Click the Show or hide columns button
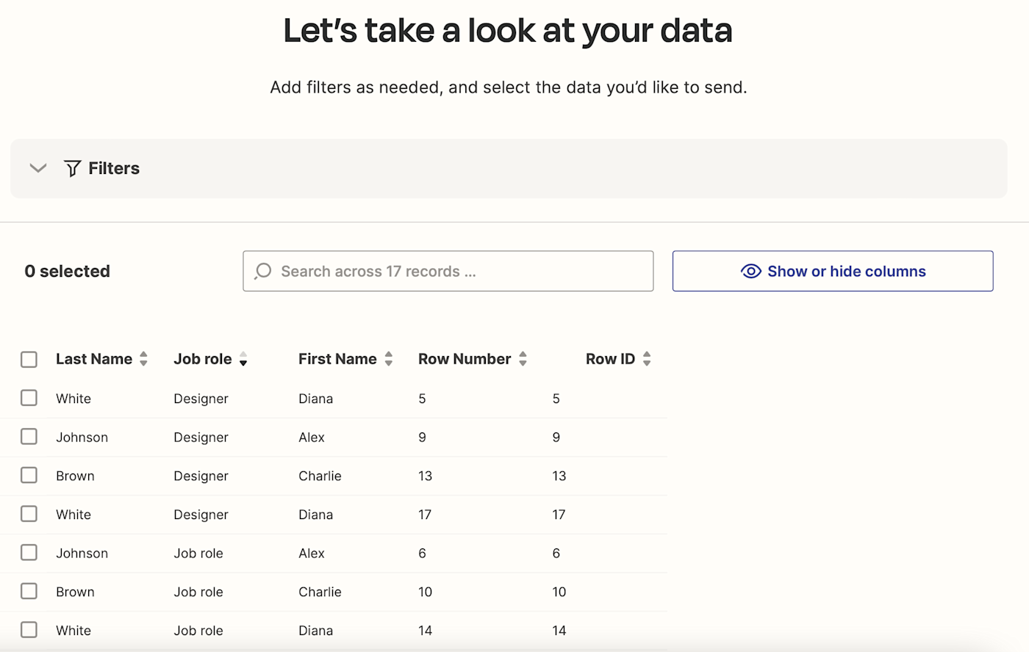1029x652 pixels. click(x=832, y=271)
